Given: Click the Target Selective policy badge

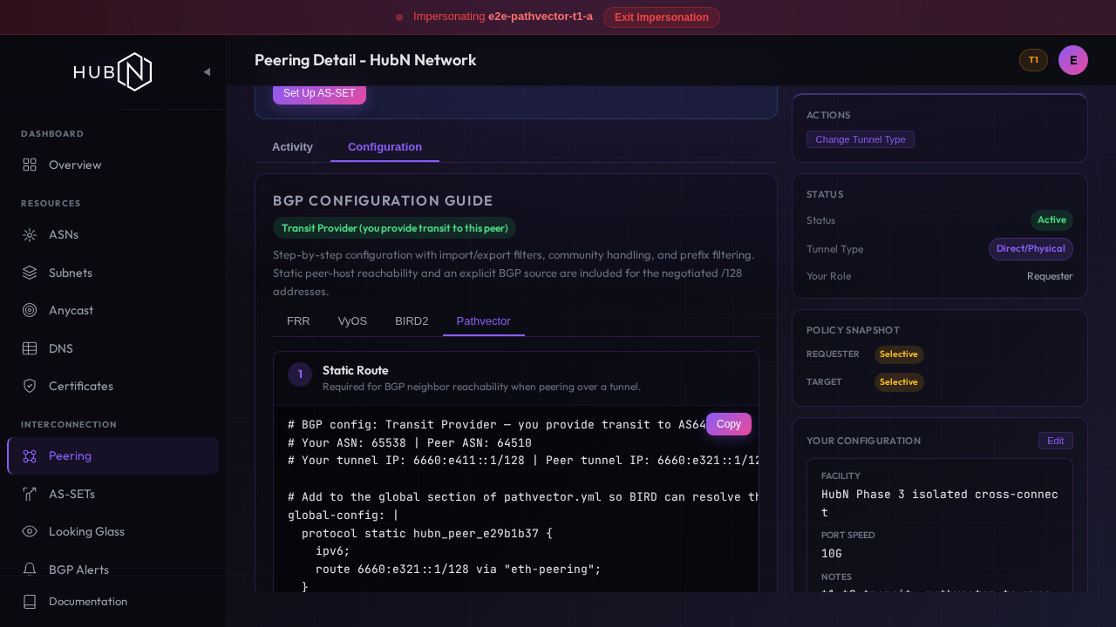Looking at the screenshot, I should 899,382.
